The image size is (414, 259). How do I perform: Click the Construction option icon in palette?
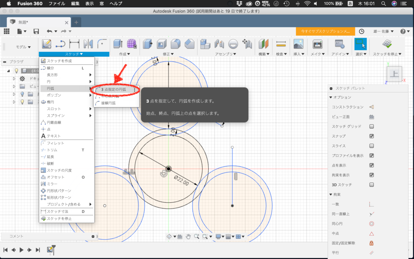tap(372, 107)
